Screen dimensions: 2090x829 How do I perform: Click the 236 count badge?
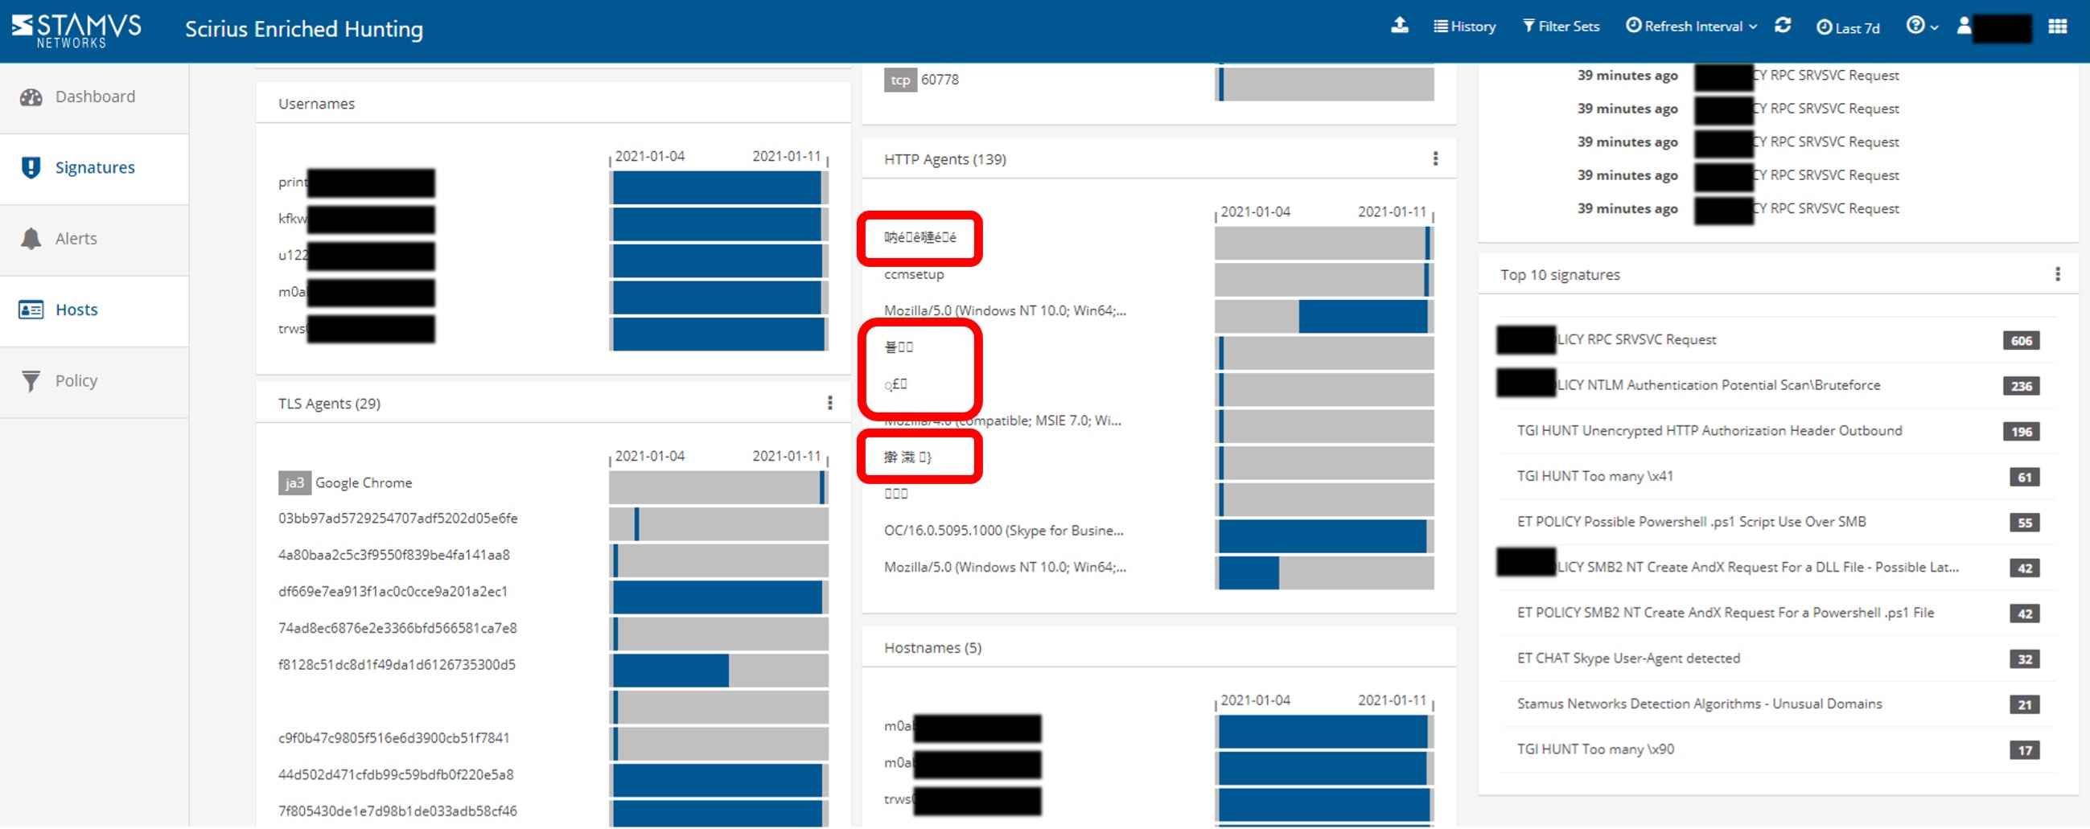[2020, 386]
